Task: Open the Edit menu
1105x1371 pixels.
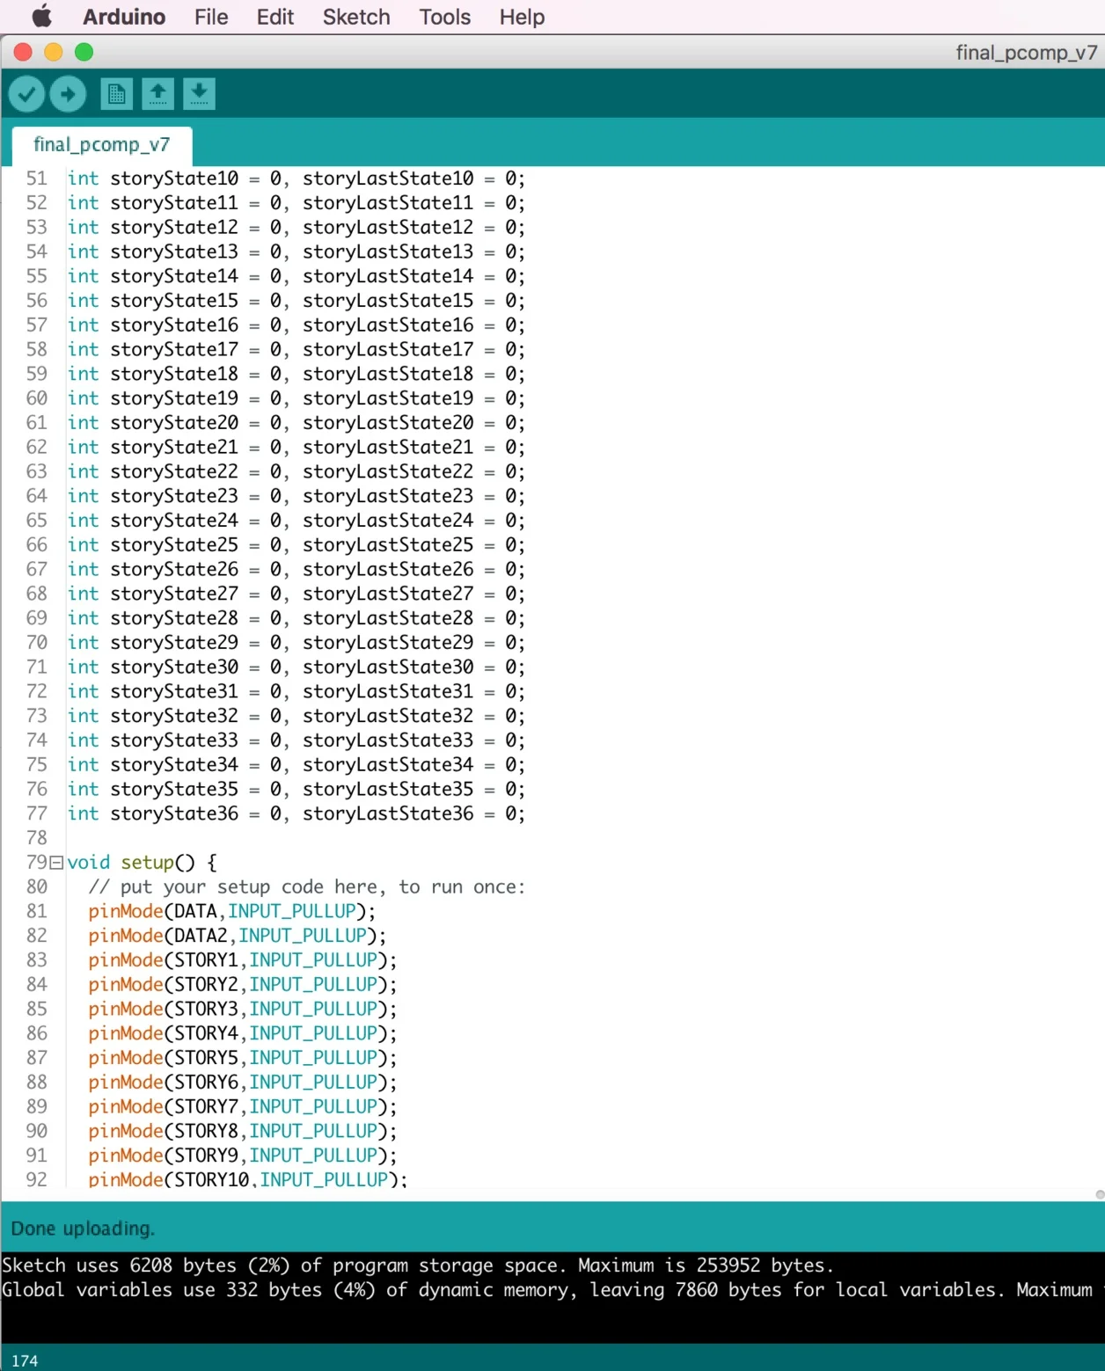Action: pyautogui.click(x=275, y=17)
